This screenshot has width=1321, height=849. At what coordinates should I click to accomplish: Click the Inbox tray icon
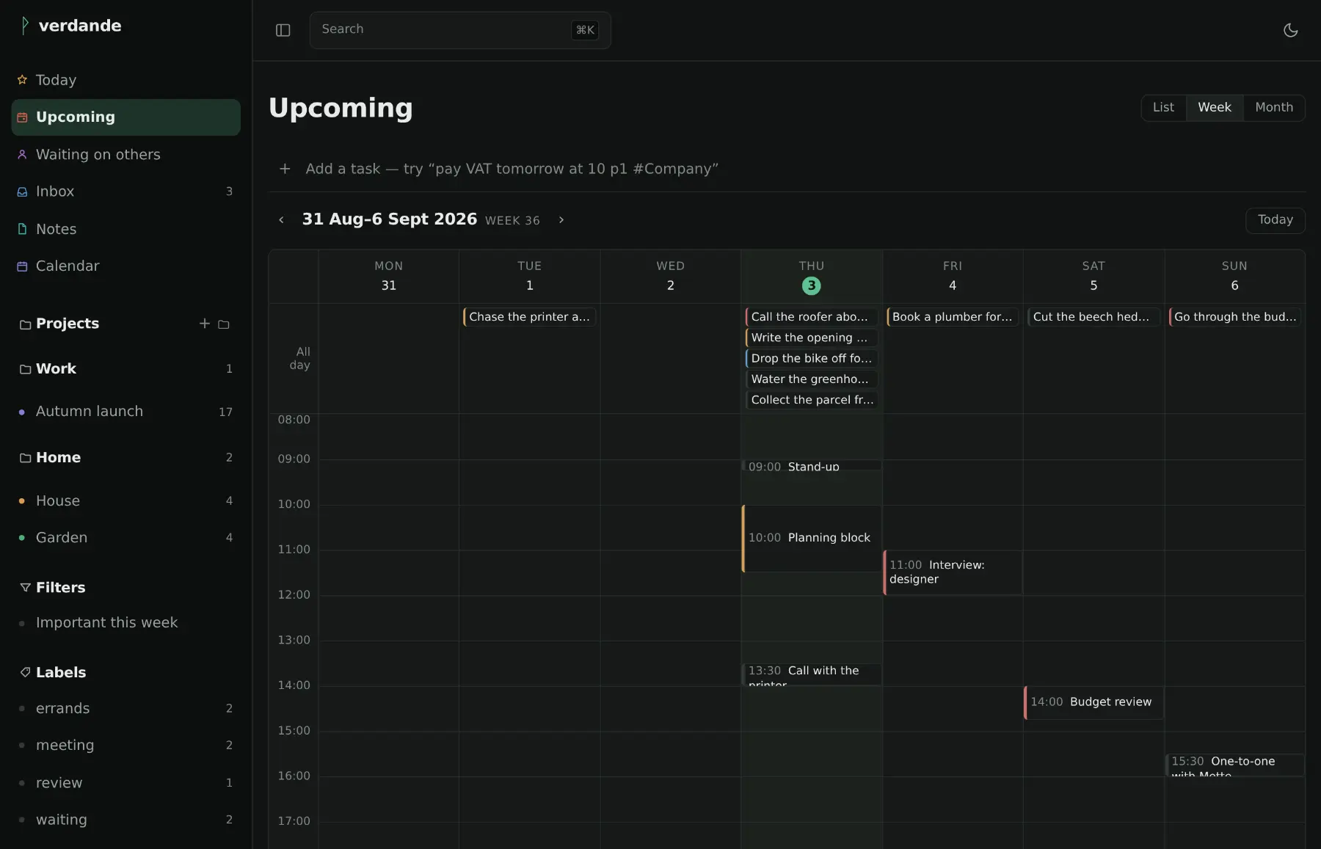(x=22, y=192)
